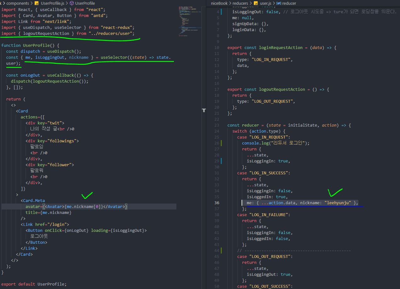This screenshot has width=400, height=289.
Task: Select user.js in the right breadcrumb
Action: 266,3
